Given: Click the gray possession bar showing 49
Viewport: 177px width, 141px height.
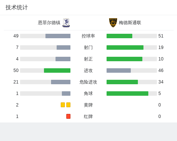Looking at the screenshot, I should click(58, 36).
